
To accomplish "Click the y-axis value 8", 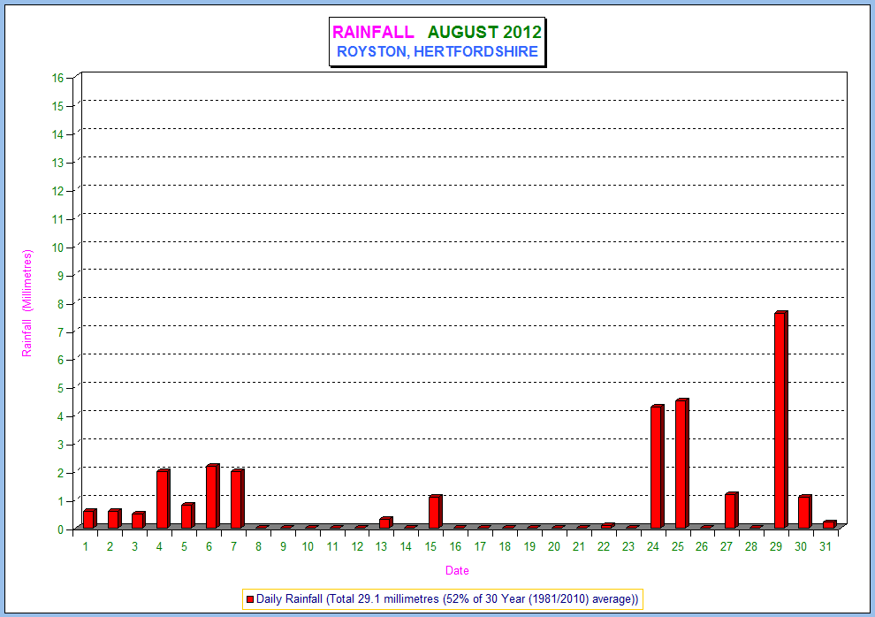I will click(61, 304).
